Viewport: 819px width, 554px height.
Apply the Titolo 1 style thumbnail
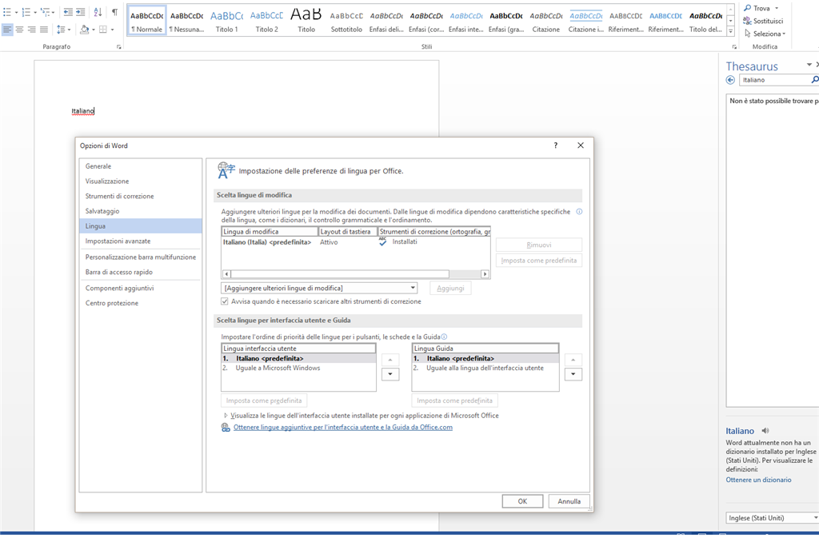pos(226,20)
